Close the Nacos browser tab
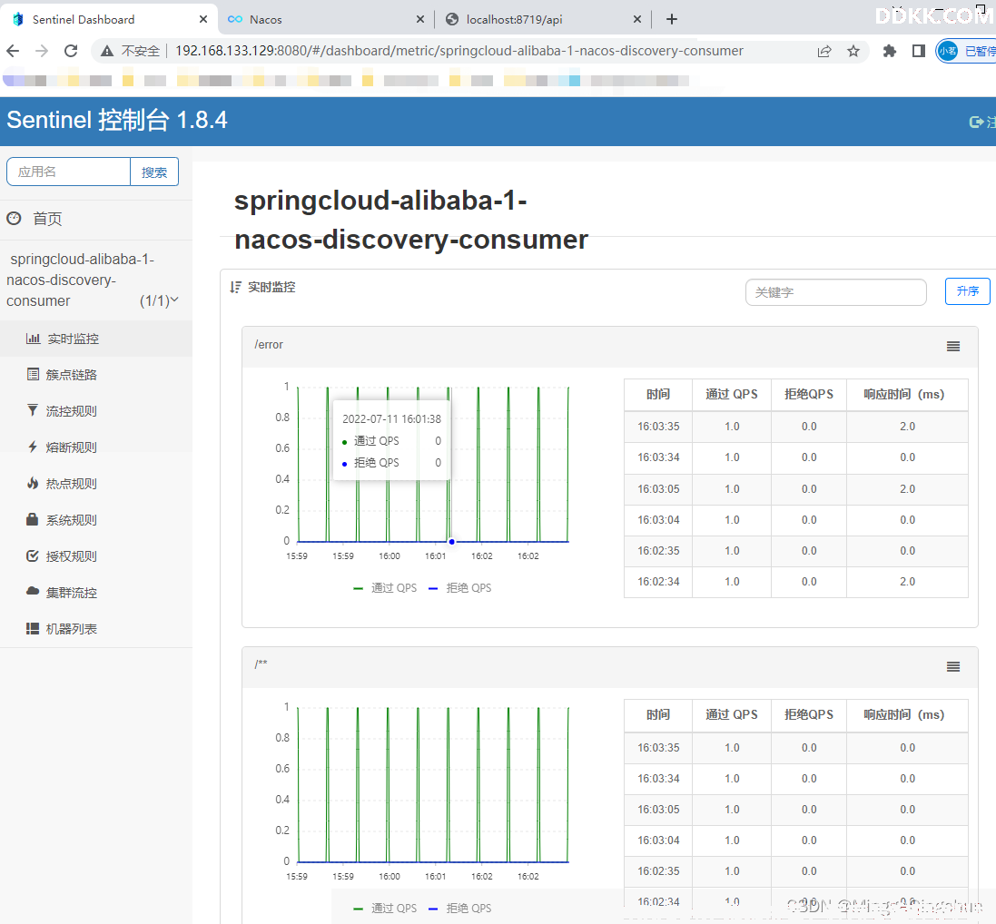Image resolution: width=996 pixels, height=924 pixels. pyautogui.click(x=419, y=20)
